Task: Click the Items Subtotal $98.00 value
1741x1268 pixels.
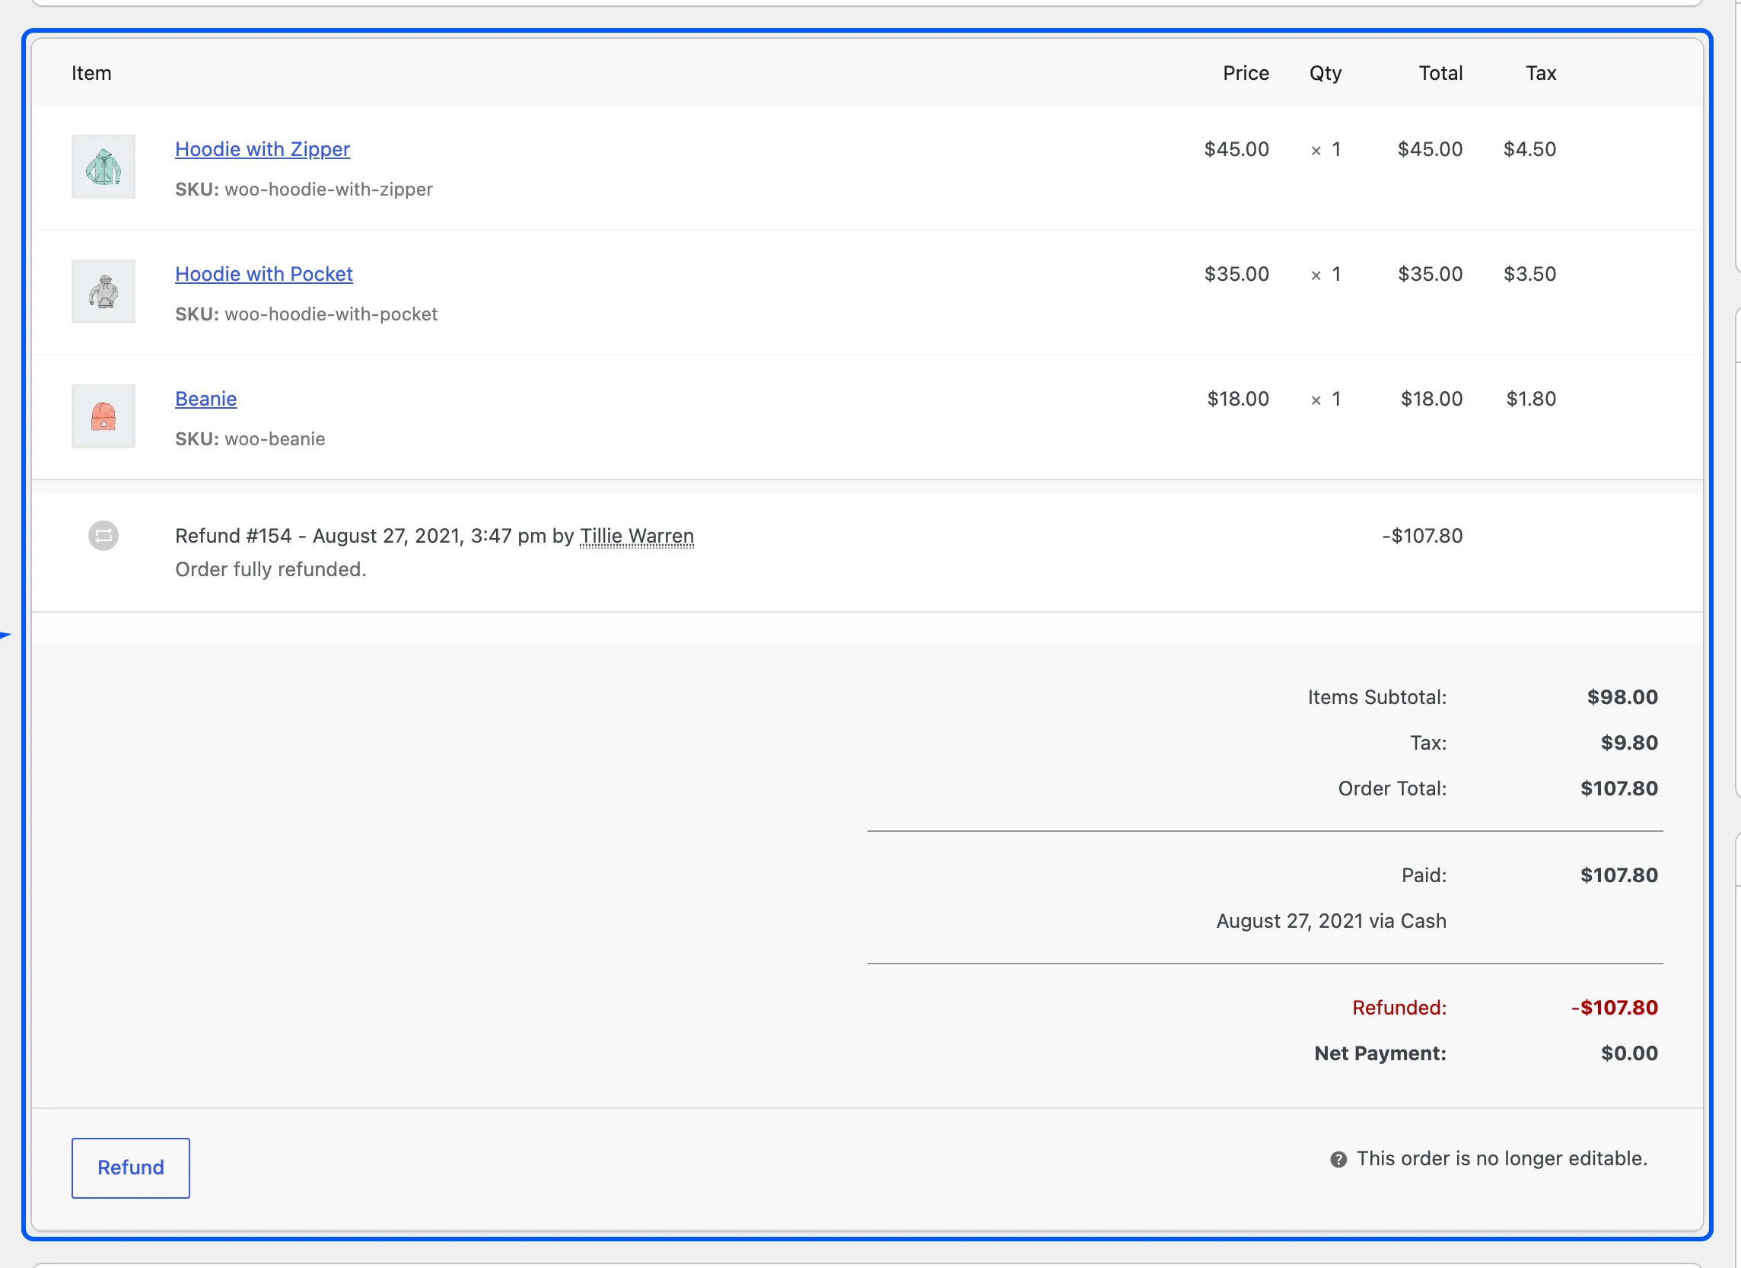Action: pyautogui.click(x=1622, y=697)
